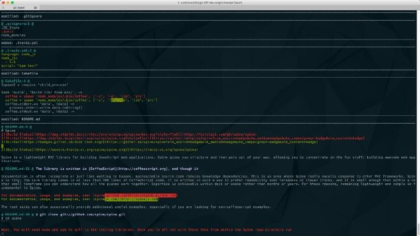This screenshot has width=420, height=236.
Task: Click the 'added: .travis.yml' header line
Action: [x=19, y=43]
